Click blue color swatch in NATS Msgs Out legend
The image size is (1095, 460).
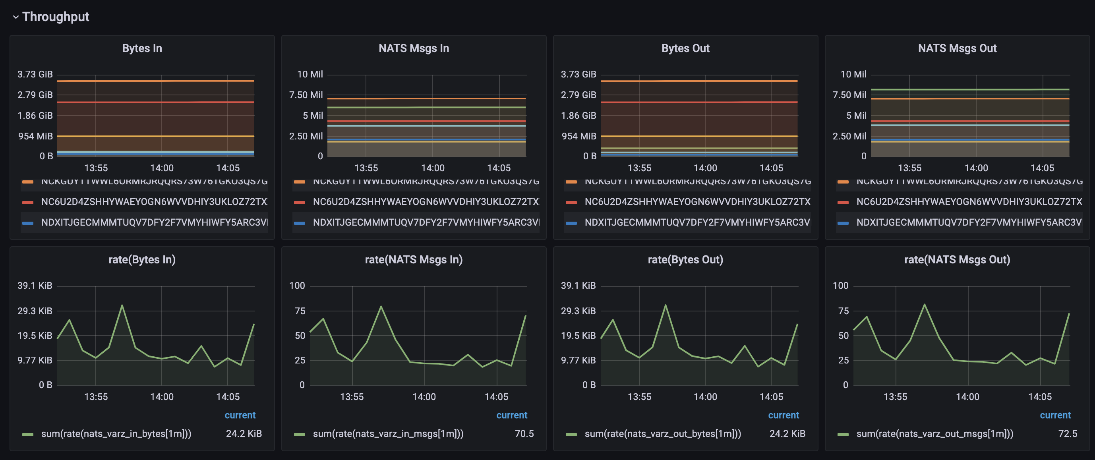[x=843, y=223]
